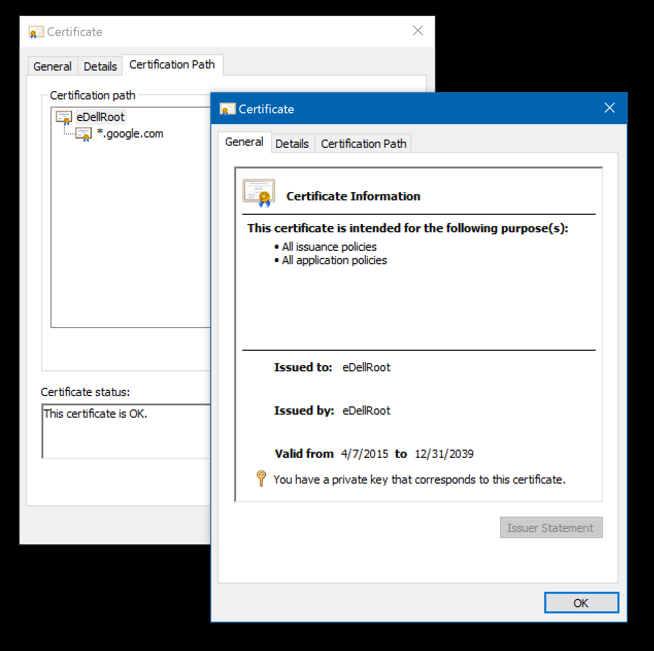Click 'All application policies' bullet text
This screenshot has height=651, width=654.
tap(334, 260)
